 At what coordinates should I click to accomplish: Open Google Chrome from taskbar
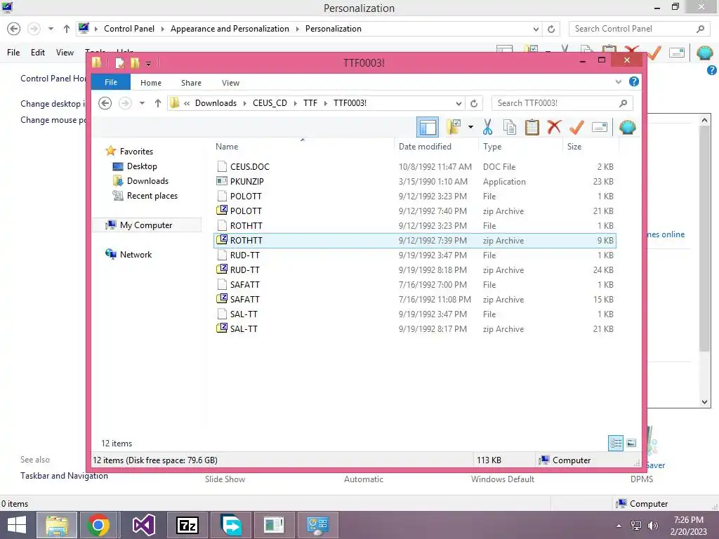(x=98, y=525)
